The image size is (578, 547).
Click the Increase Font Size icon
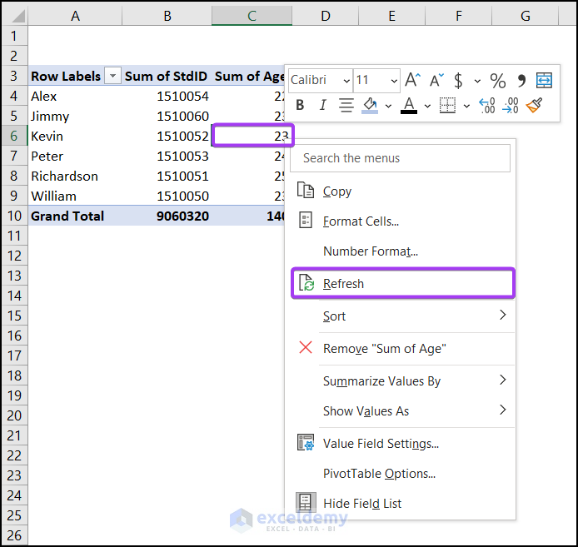tap(412, 81)
